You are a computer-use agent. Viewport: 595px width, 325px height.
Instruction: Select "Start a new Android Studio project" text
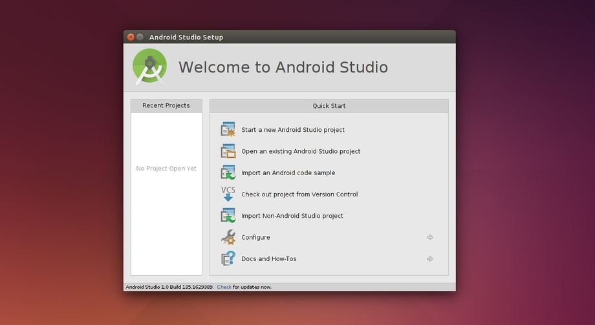point(293,130)
